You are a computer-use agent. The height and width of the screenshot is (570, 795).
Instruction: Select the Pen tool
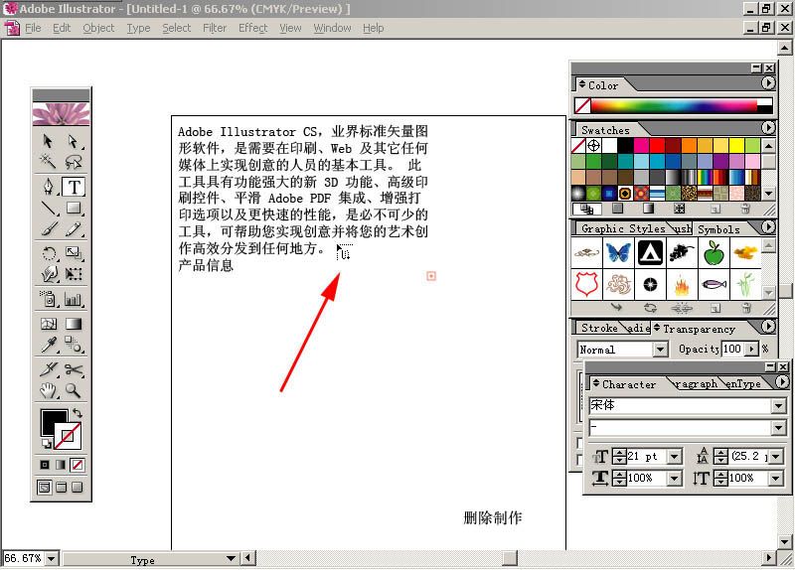click(48, 187)
